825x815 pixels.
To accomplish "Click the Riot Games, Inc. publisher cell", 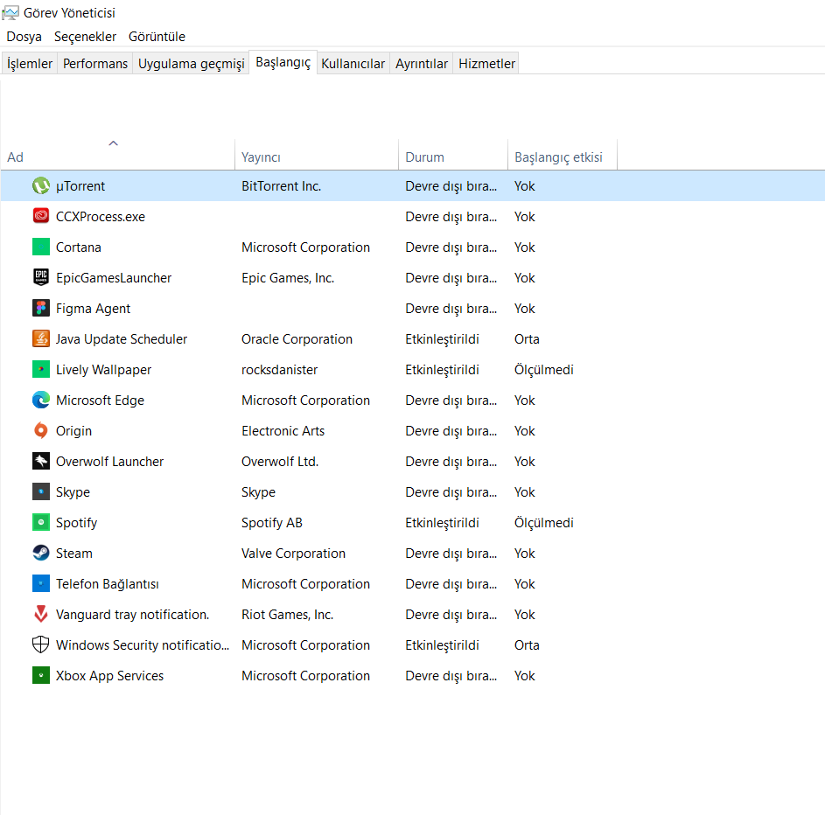I will [x=288, y=615].
